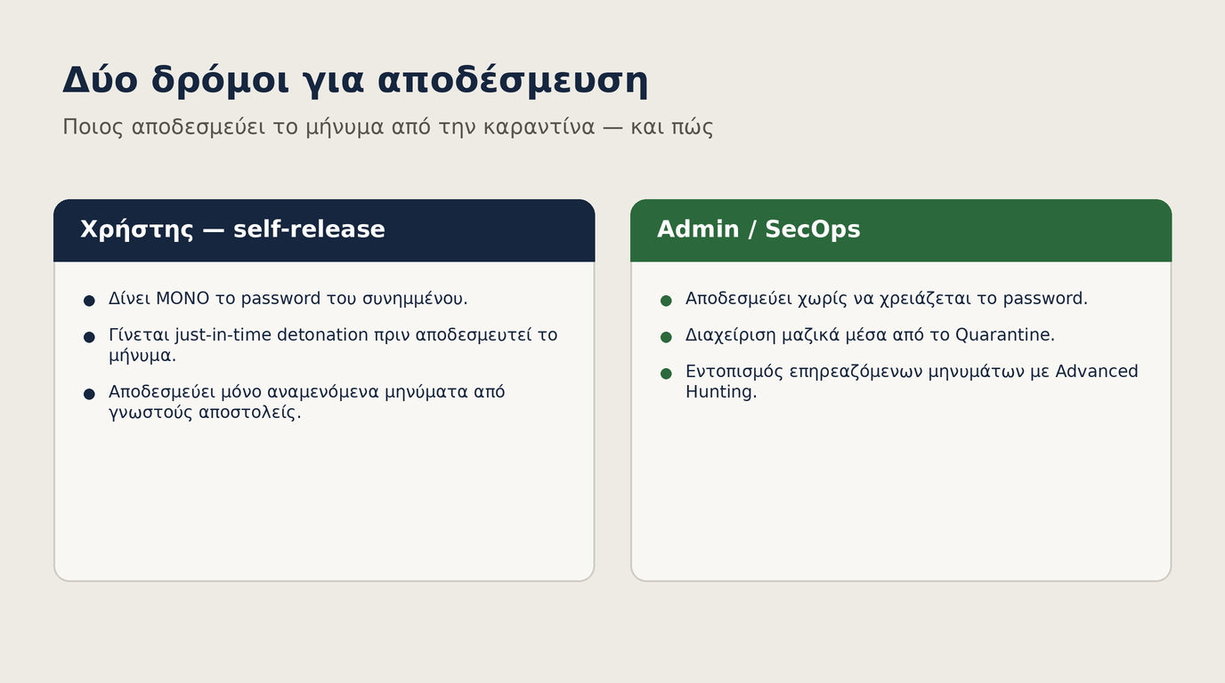Click the 'Διαχείριση μαζικά μέσα από το Quarantine' line
The width and height of the screenshot is (1225, 683).
click(870, 335)
